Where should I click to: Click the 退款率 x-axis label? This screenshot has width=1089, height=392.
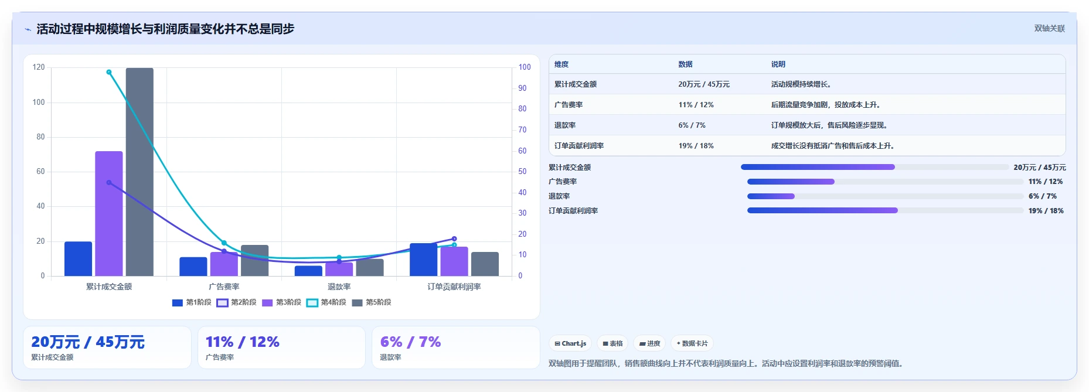339,287
